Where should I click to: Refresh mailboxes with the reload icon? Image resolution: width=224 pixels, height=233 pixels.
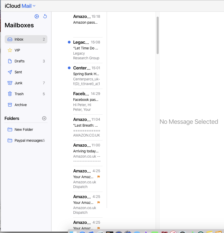pyautogui.click(x=45, y=16)
